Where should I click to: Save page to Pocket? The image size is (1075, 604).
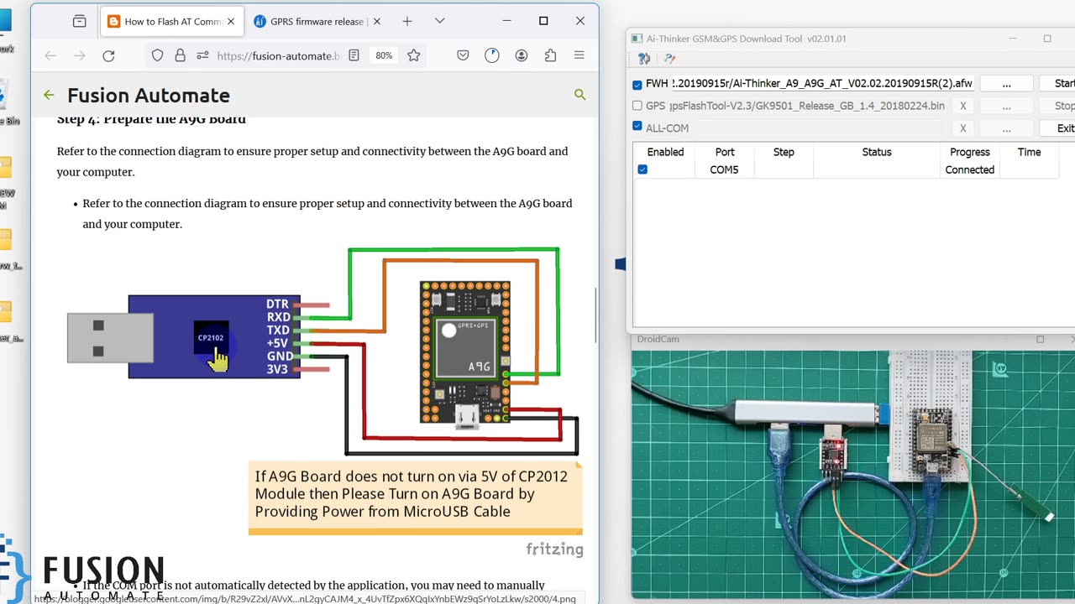coord(463,55)
